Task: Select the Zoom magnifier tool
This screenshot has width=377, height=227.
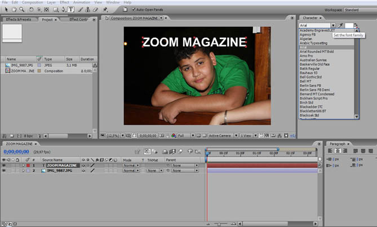Action: tap(21, 10)
